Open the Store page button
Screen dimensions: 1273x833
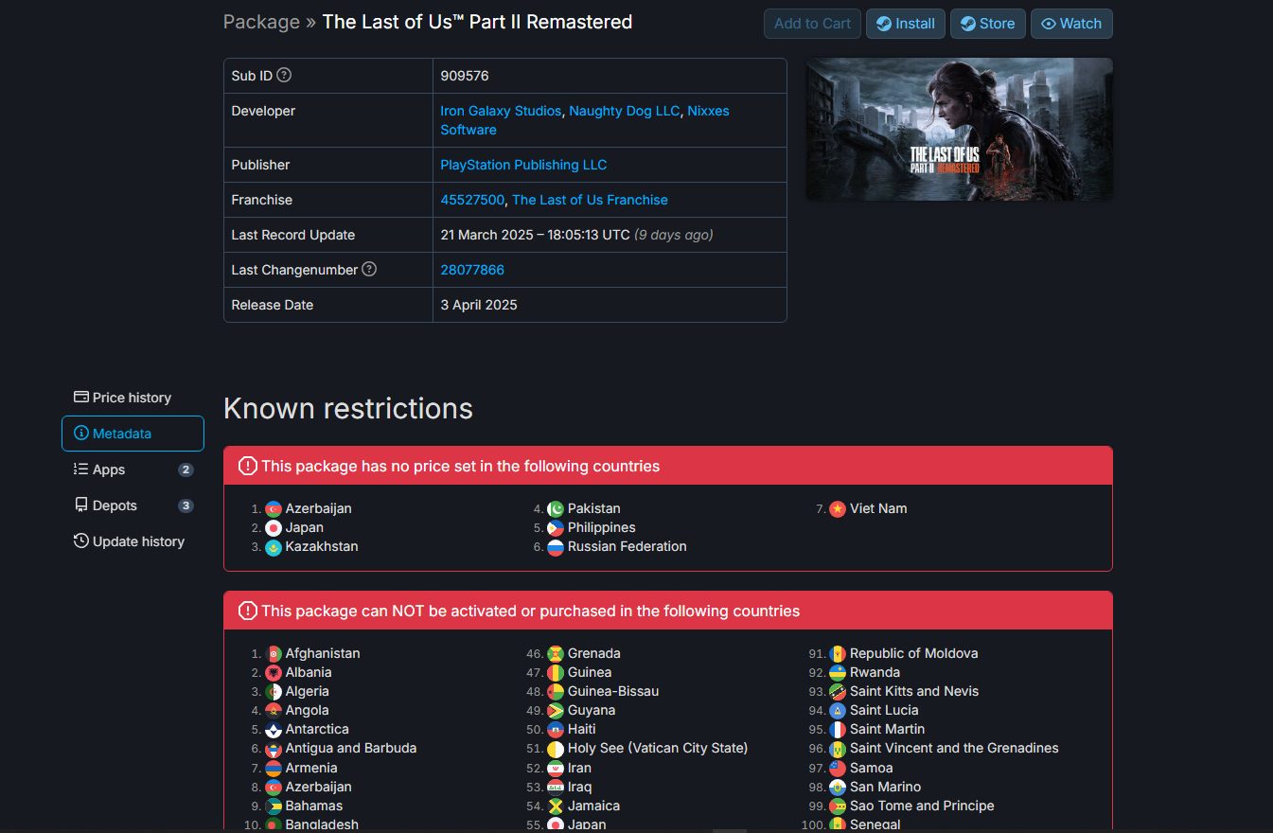click(x=988, y=24)
